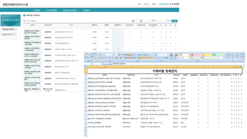The height and width of the screenshot is (139, 247).
Task: Click the Middle Align icon in Excel
Action: [128, 55]
